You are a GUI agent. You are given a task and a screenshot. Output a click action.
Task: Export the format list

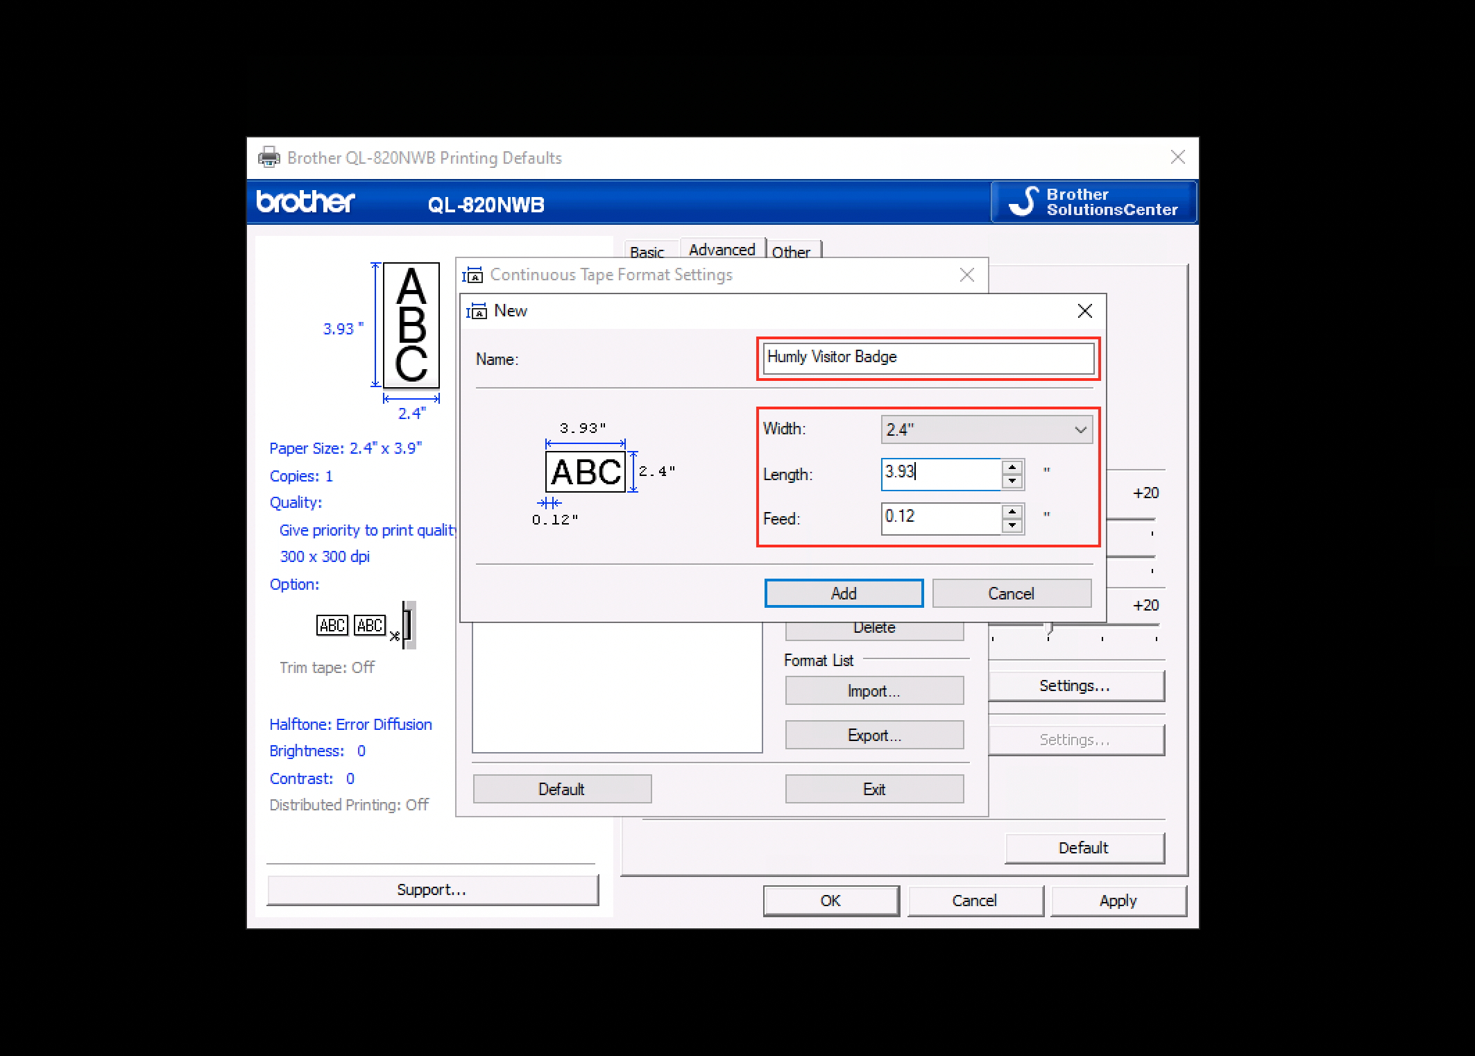[x=874, y=735]
